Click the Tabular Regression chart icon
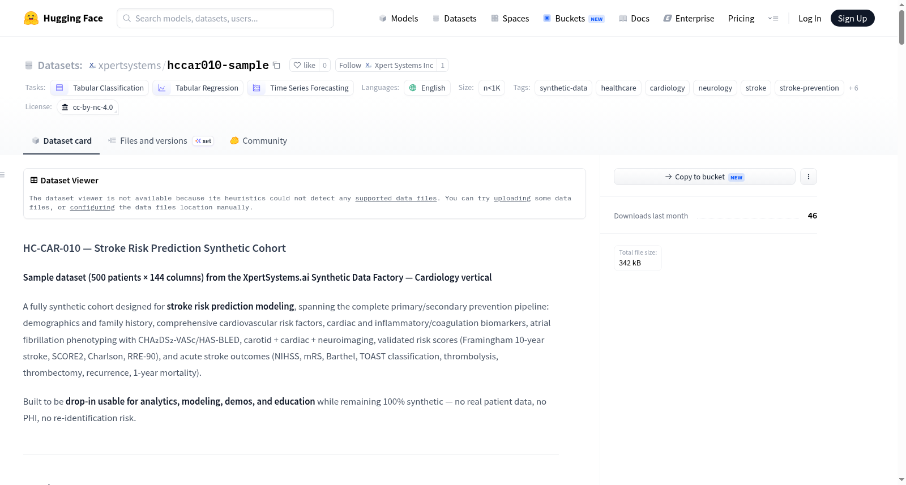 point(162,88)
